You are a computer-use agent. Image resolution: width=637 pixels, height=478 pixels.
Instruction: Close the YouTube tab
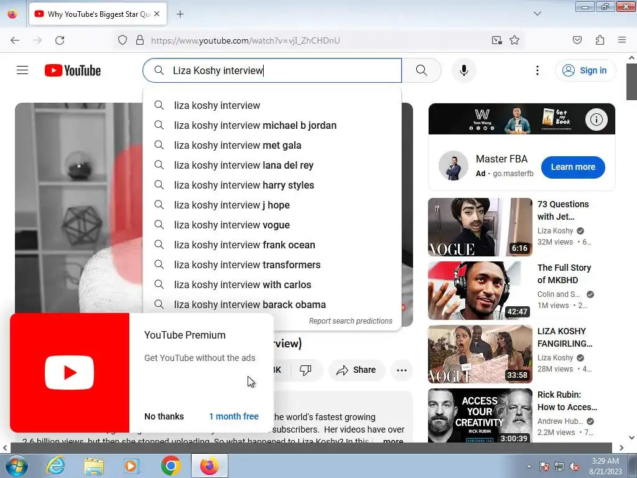click(157, 14)
